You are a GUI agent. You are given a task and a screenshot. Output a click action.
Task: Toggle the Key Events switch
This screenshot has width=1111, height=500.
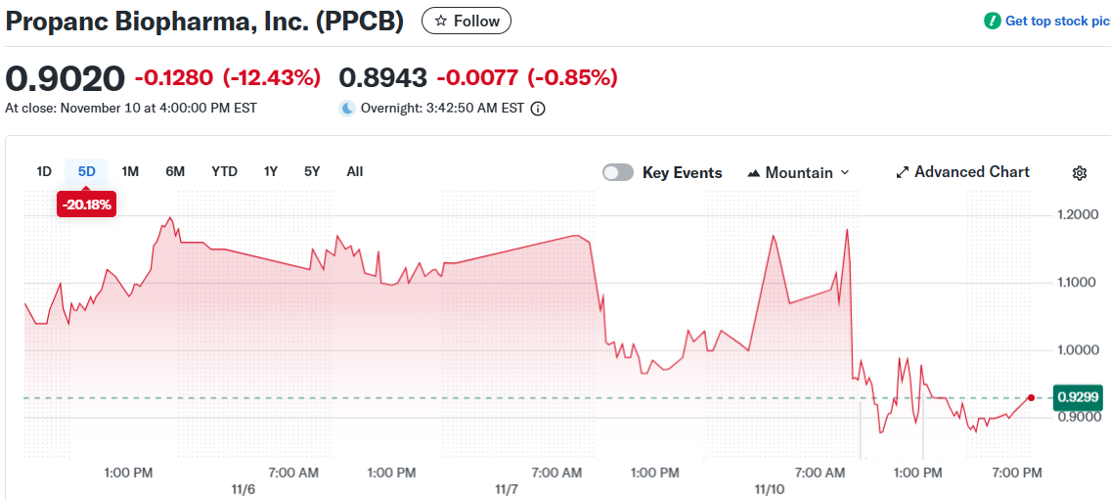[618, 173]
